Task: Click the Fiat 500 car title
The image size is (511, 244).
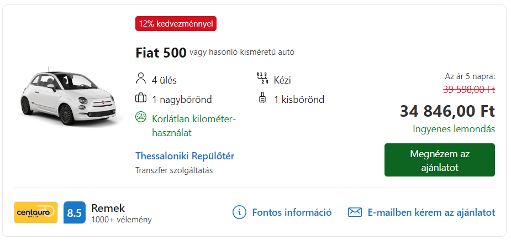Action: pos(161,53)
